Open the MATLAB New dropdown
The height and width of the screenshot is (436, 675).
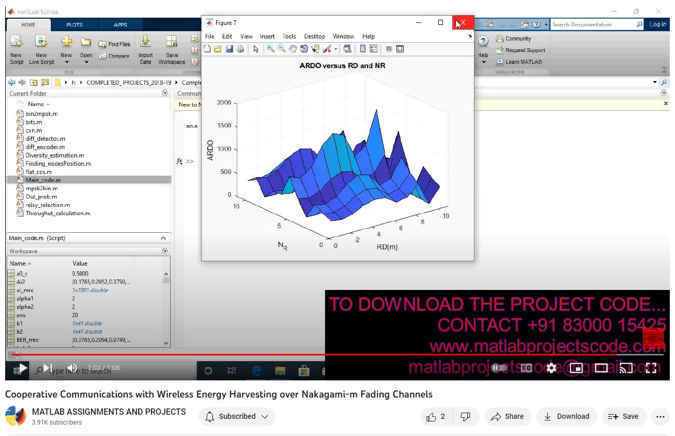coord(66,50)
